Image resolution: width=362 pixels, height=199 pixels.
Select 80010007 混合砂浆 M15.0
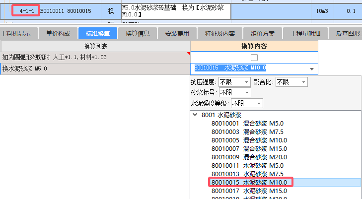point(249,149)
